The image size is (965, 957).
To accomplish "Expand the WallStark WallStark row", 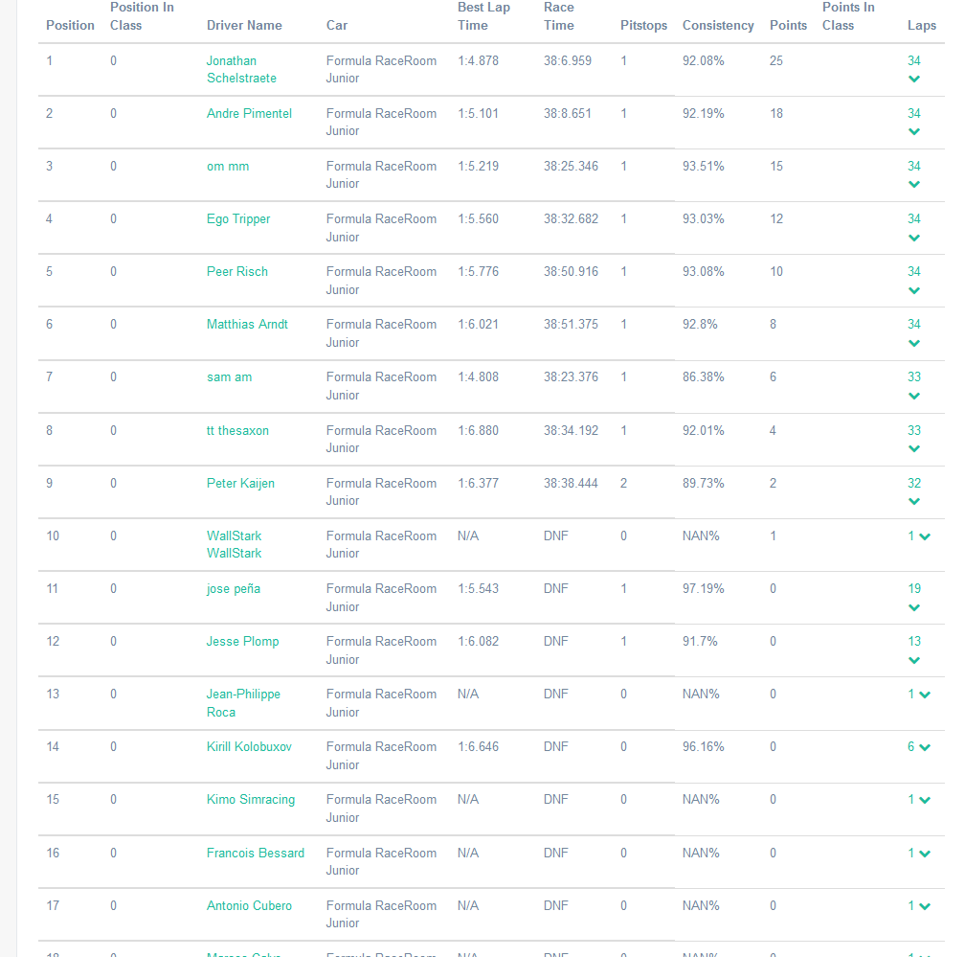I will tap(927, 537).
